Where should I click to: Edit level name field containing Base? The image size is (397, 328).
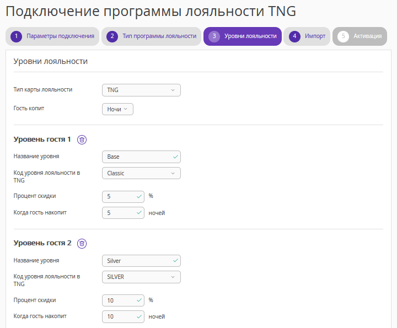(138, 157)
